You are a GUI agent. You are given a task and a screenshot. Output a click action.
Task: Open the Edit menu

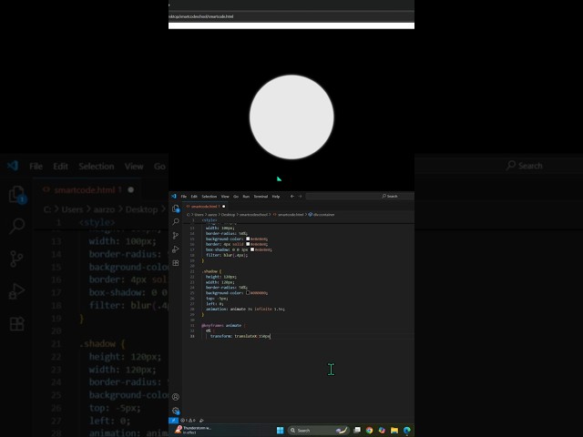(x=194, y=197)
